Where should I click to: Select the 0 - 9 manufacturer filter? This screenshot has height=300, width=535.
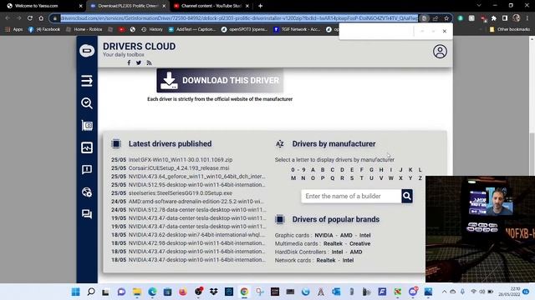298,170
